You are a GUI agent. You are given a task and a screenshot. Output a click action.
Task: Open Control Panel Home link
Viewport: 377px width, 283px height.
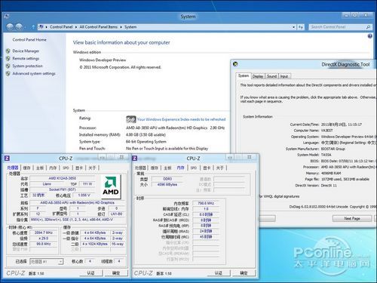click(x=29, y=40)
